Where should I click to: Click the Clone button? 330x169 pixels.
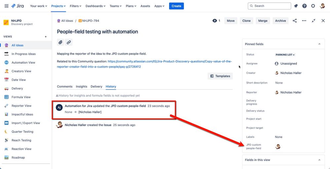(x=246, y=20)
